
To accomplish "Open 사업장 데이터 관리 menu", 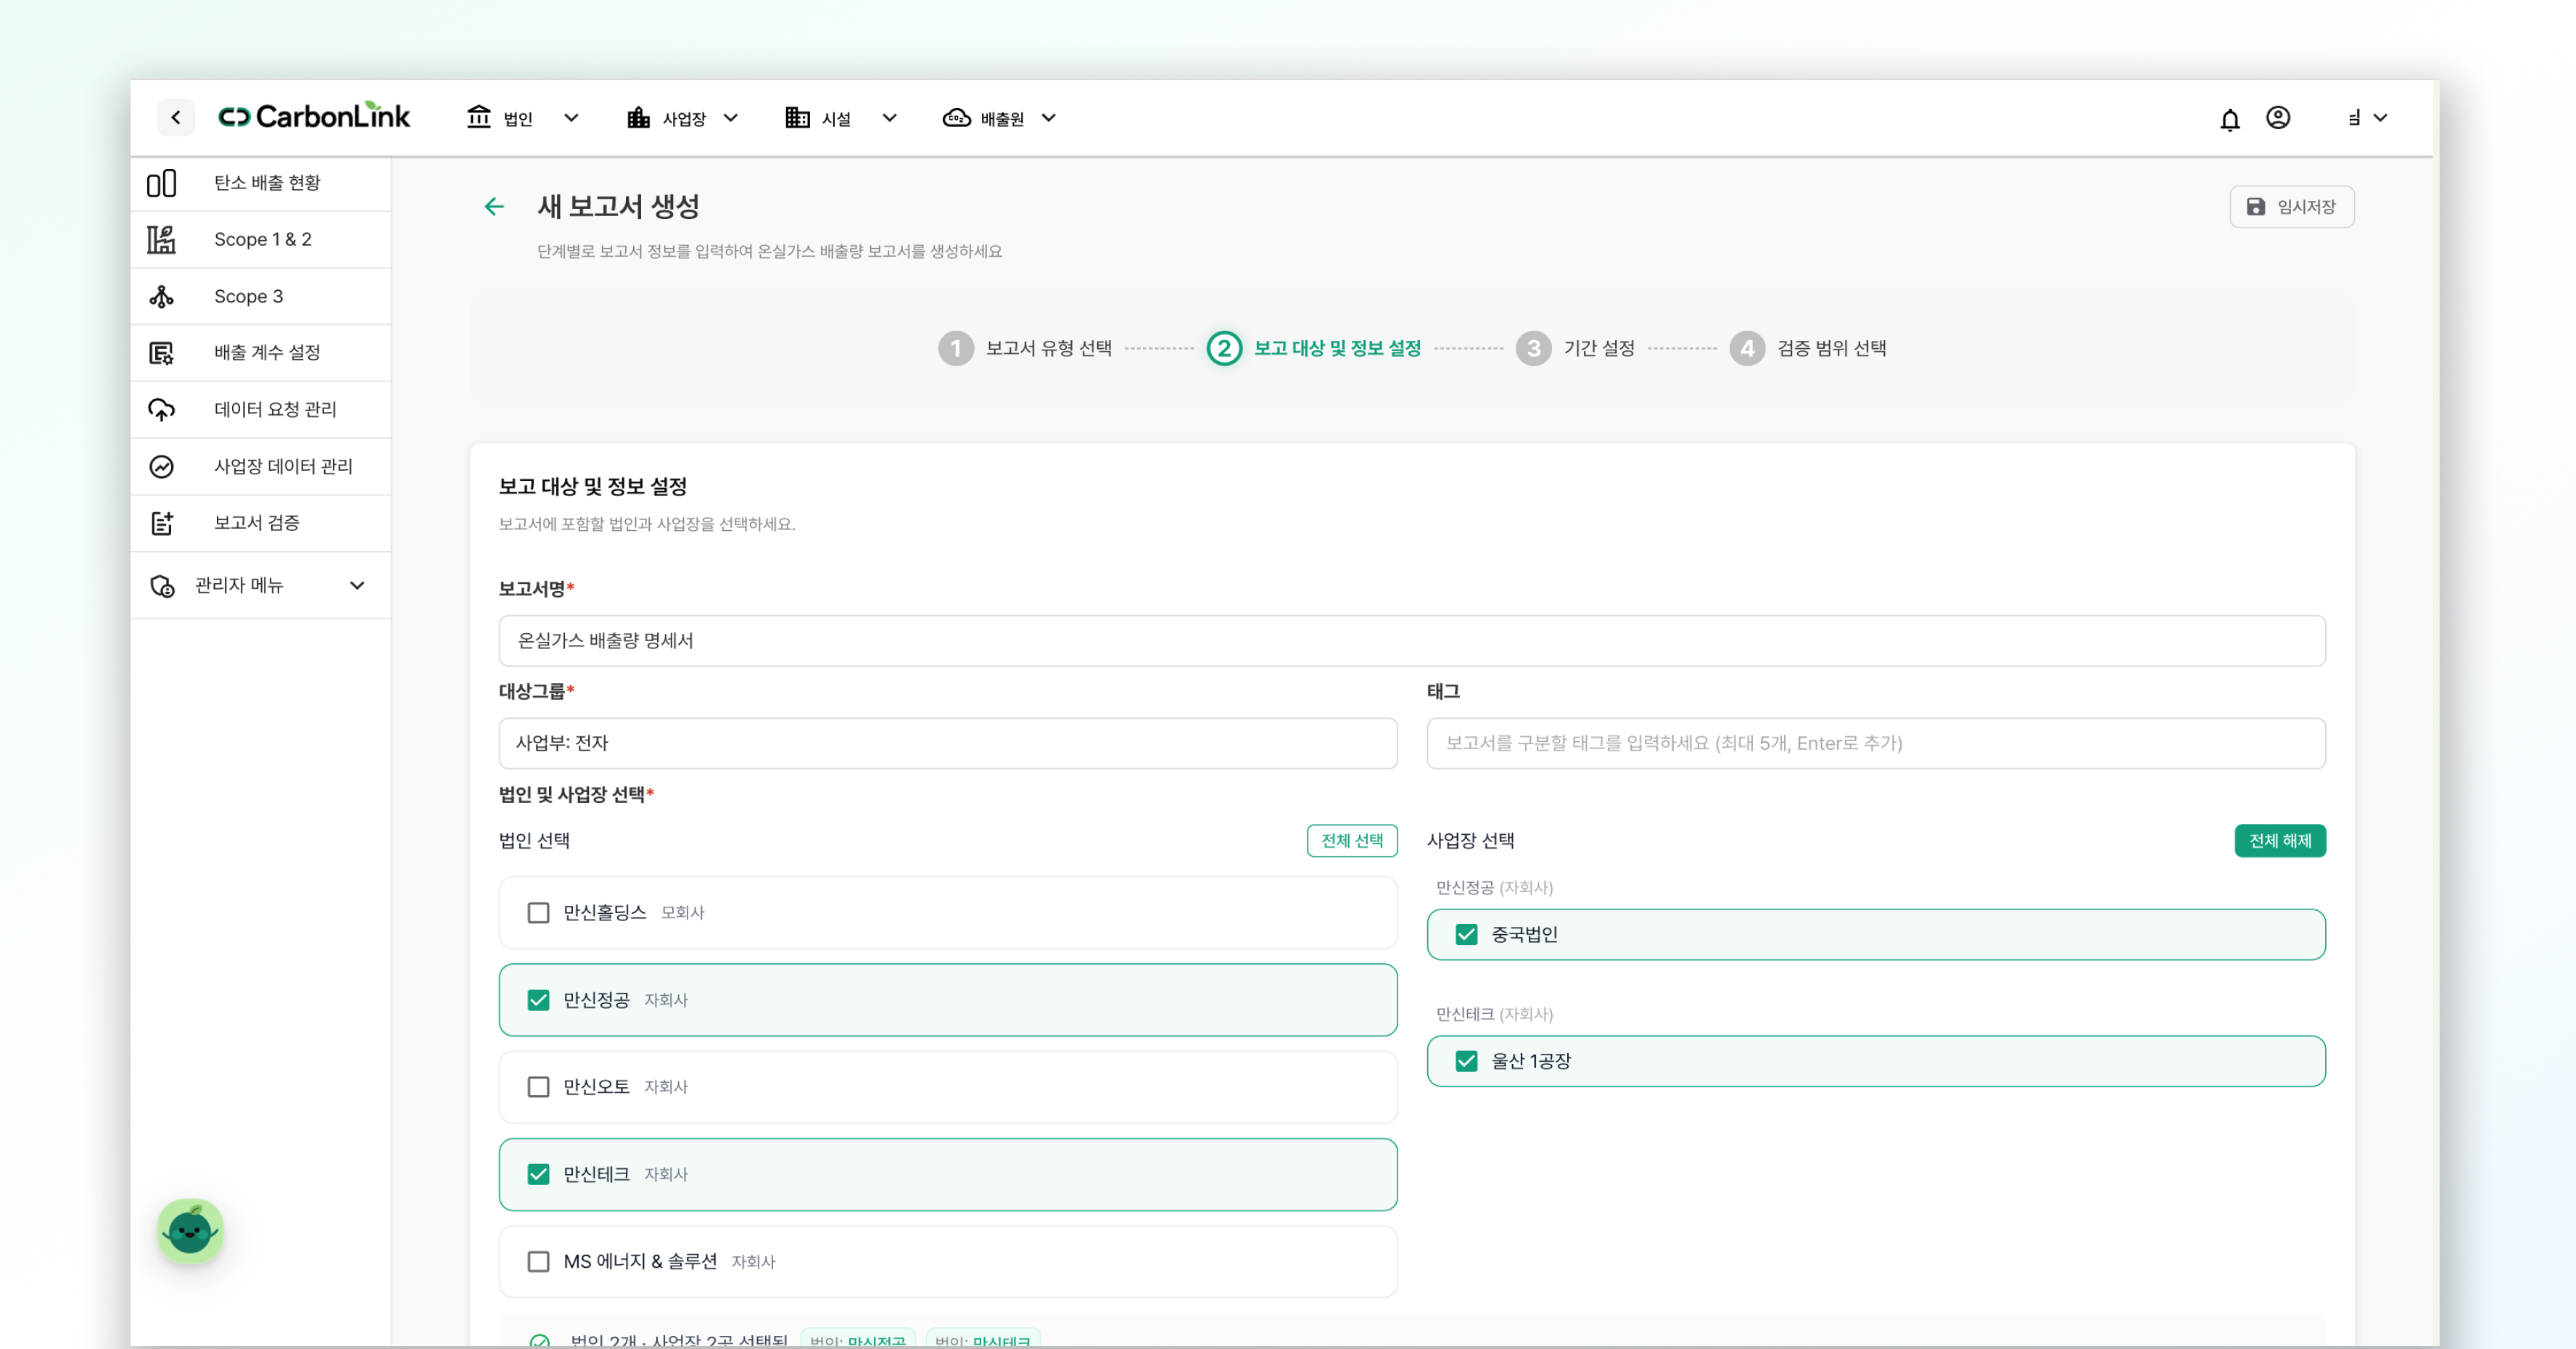I will [x=261, y=467].
